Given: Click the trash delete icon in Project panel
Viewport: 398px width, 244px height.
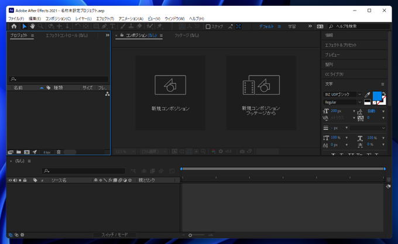Looking at the screenshot, I should [59, 152].
